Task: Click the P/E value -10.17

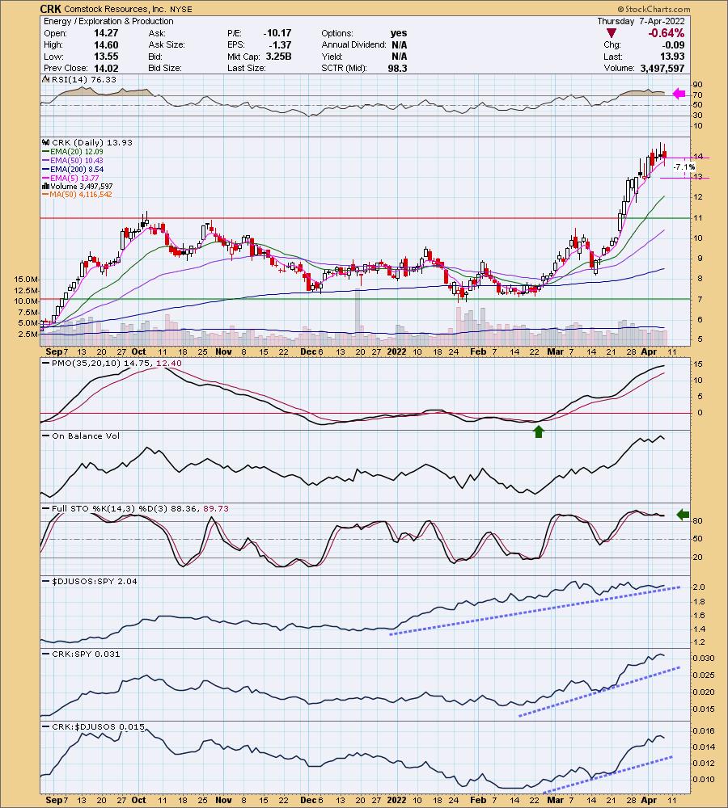Action: click(x=277, y=33)
